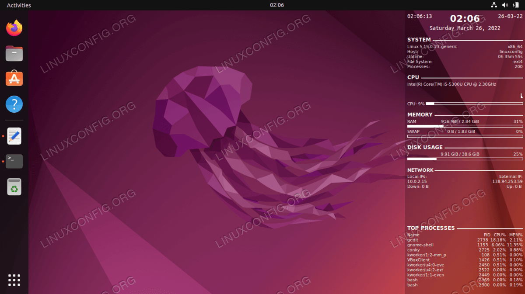Click the PID column header

tap(487, 235)
